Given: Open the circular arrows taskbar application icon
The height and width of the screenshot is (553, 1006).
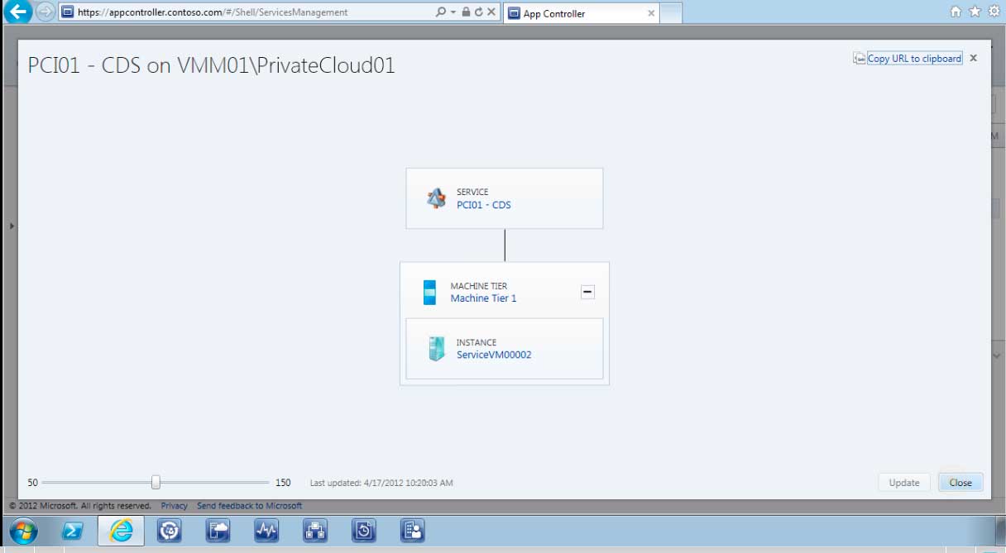Looking at the screenshot, I should (170, 531).
